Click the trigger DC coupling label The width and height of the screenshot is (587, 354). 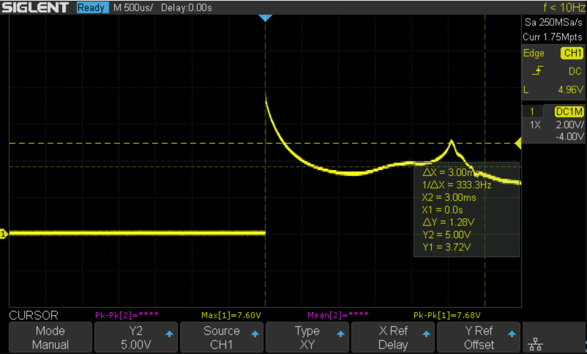tap(575, 71)
